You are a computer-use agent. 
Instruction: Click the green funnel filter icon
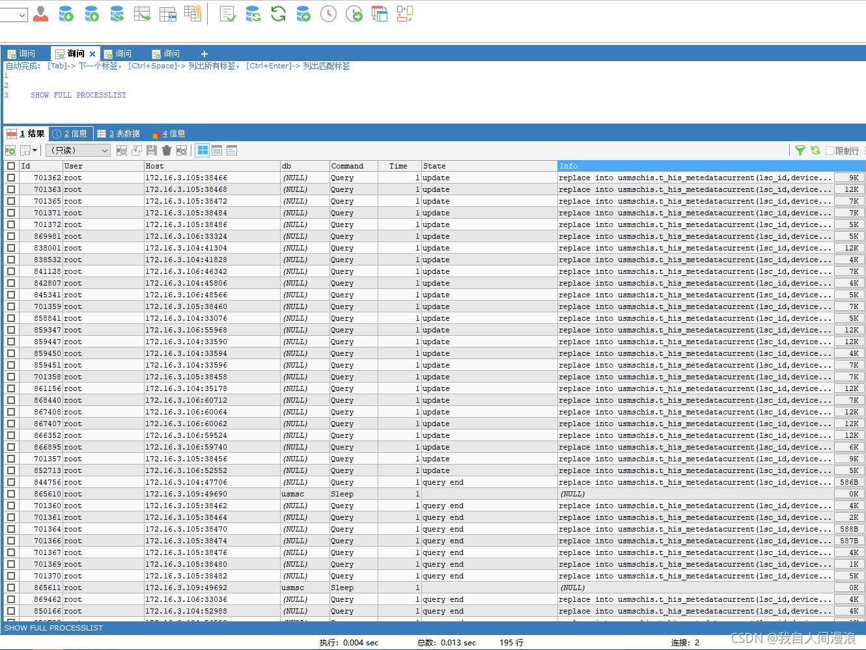click(x=800, y=150)
